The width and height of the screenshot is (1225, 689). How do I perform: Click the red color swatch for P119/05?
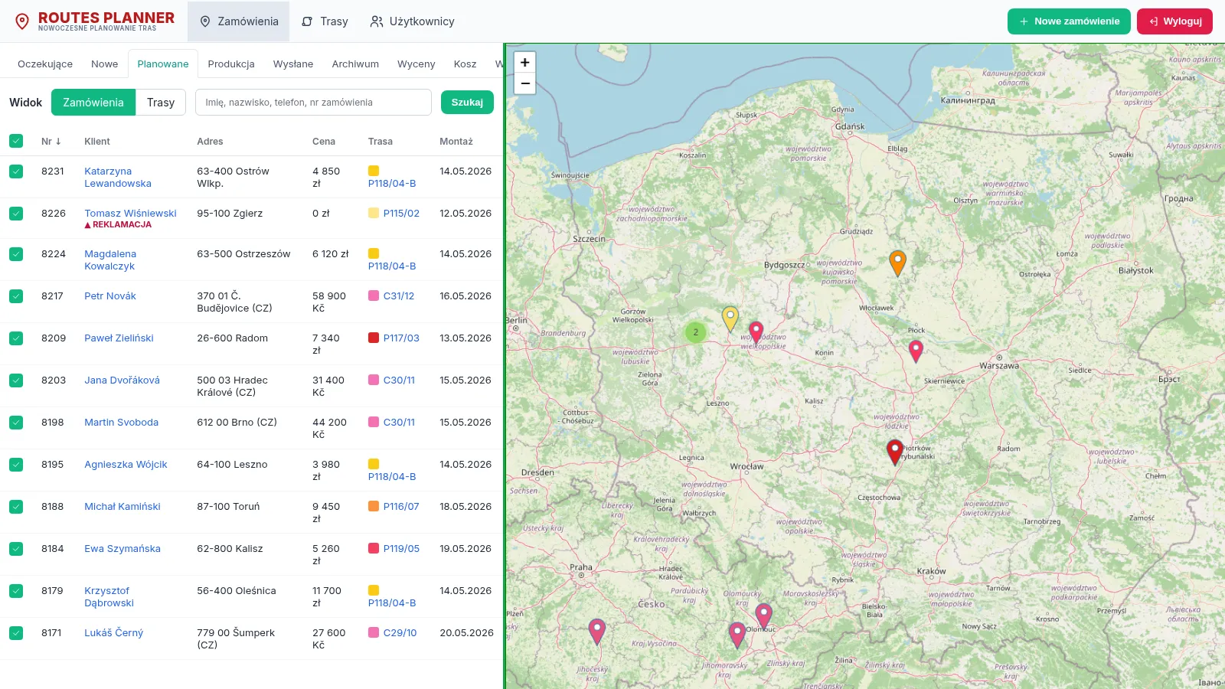tap(374, 548)
